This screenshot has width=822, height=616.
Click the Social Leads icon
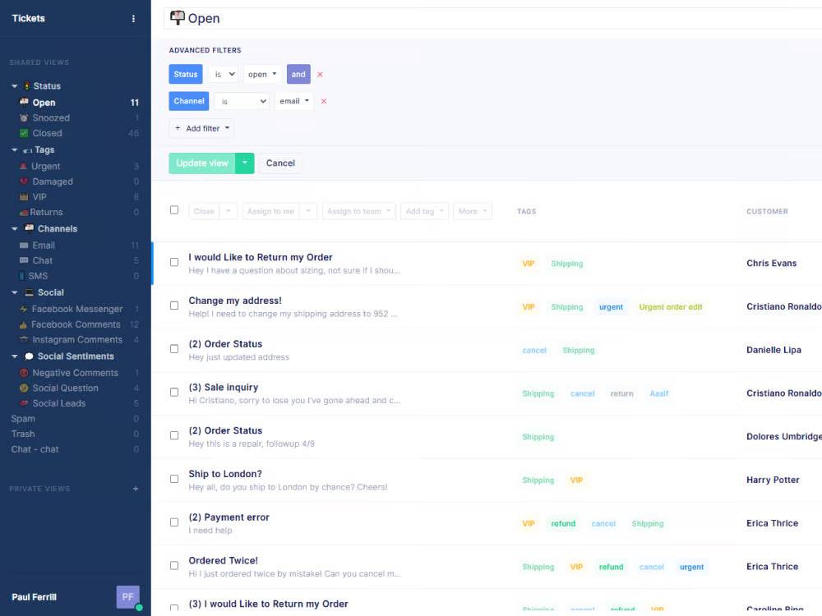(x=24, y=403)
